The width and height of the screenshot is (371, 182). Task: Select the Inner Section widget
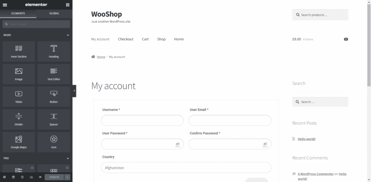pyautogui.click(x=19, y=51)
